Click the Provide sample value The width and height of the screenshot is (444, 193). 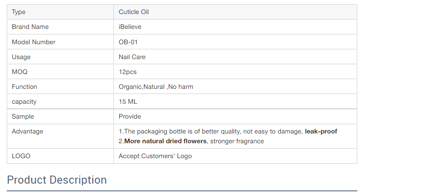click(x=130, y=116)
